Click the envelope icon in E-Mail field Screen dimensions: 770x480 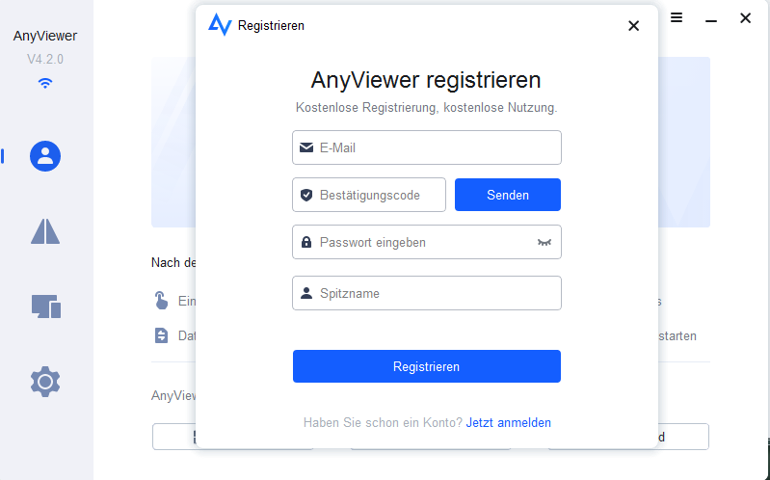coord(306,148)
